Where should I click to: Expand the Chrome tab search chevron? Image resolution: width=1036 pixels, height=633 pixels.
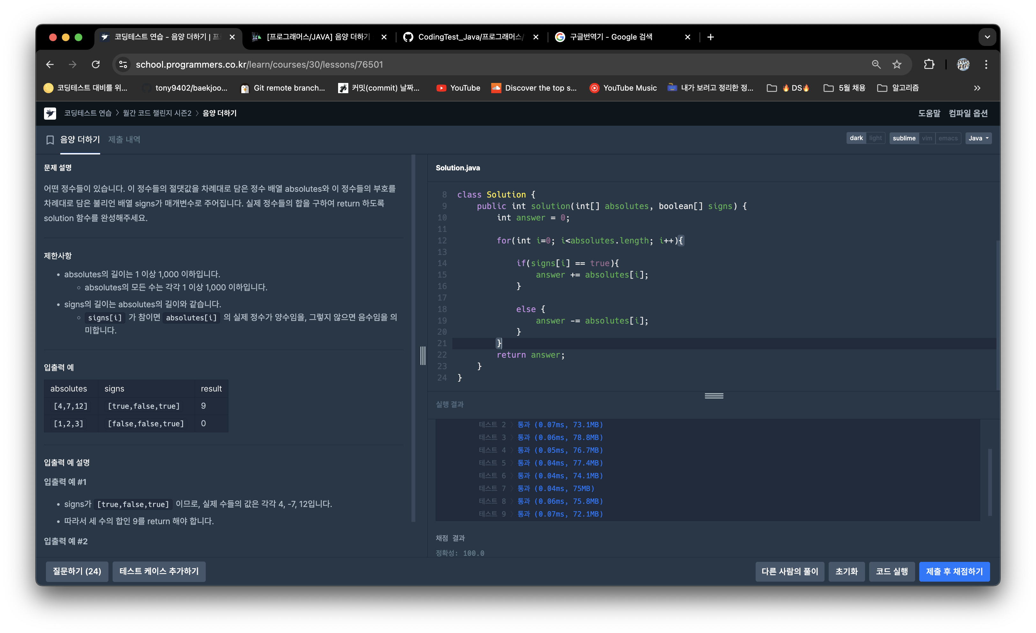(987, 37)
